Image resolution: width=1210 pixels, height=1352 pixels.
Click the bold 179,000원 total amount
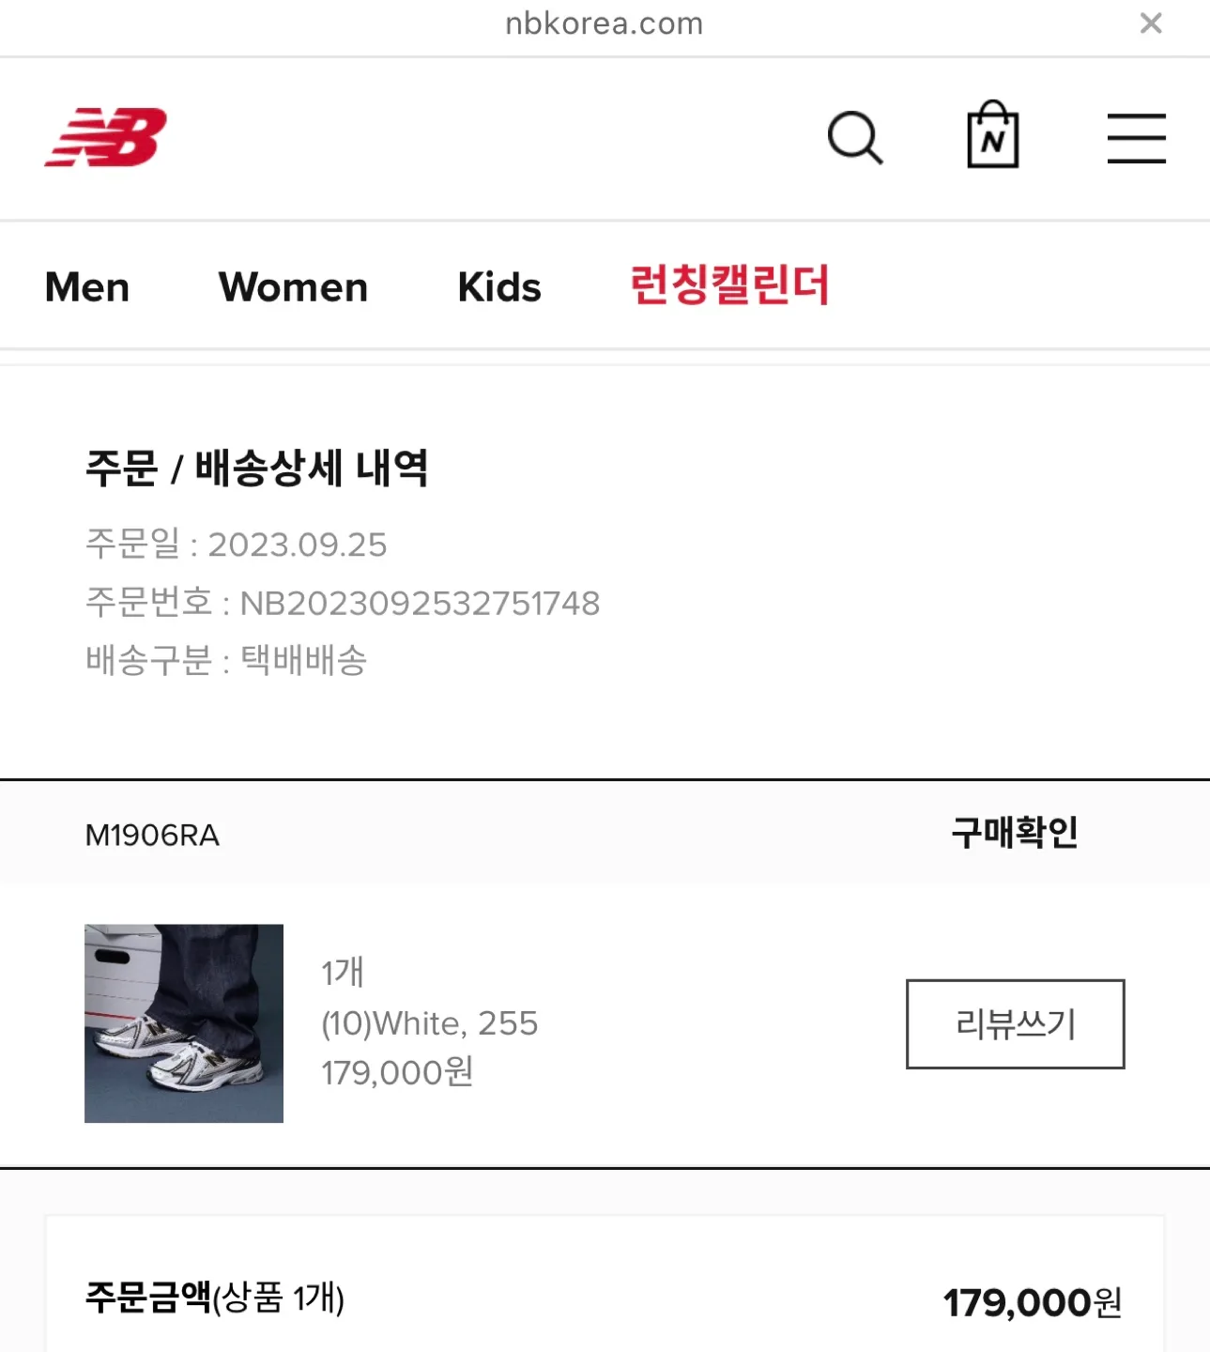point(1033,1302)
